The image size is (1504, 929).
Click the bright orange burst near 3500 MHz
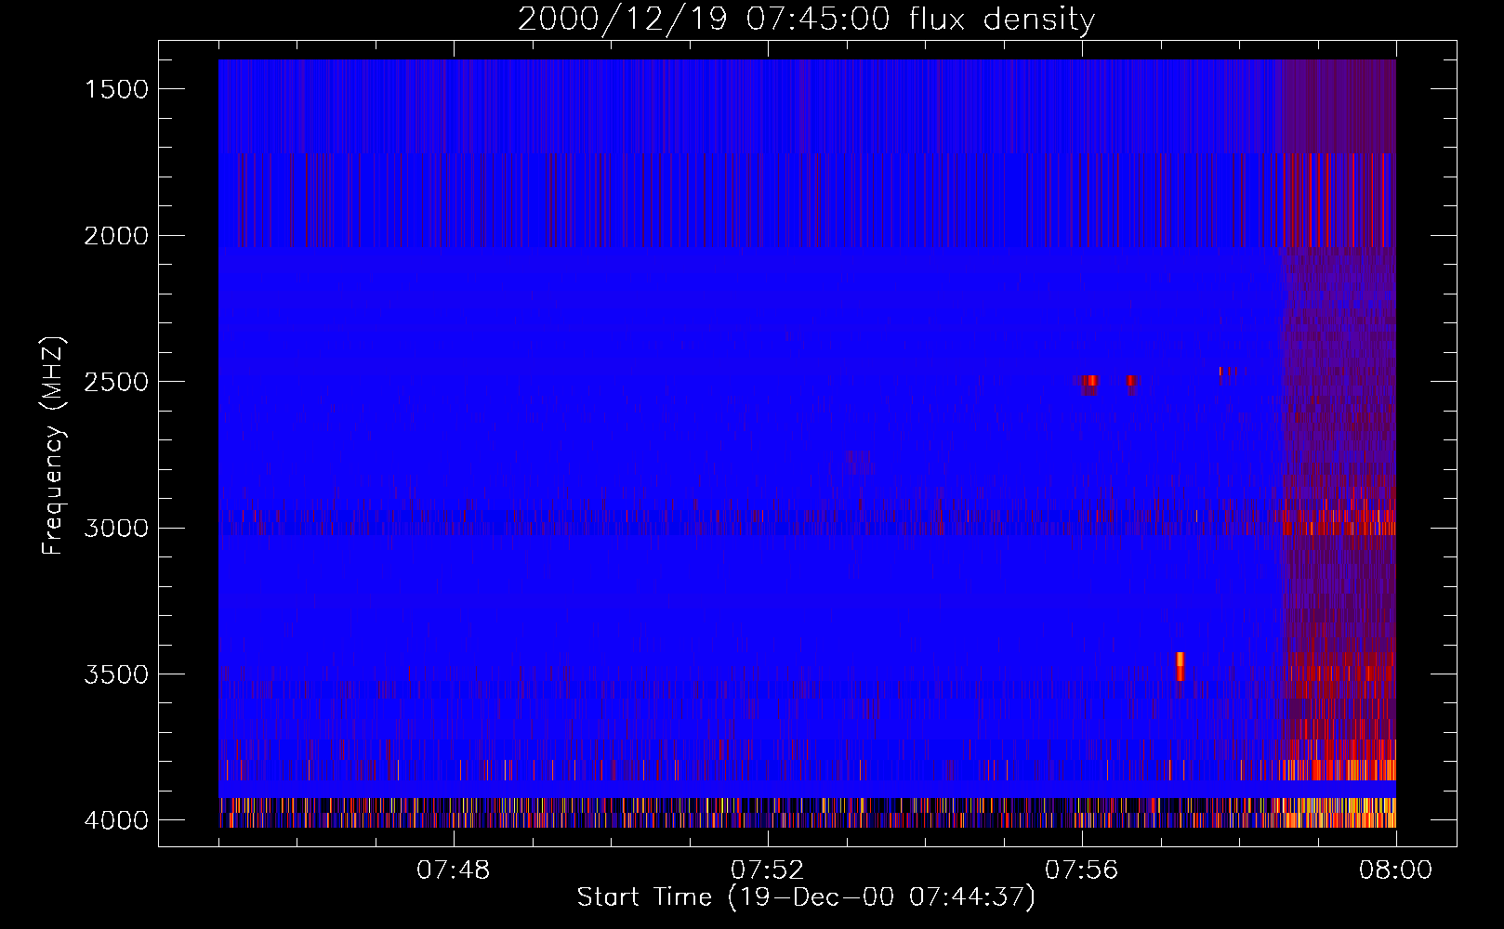1180,667
